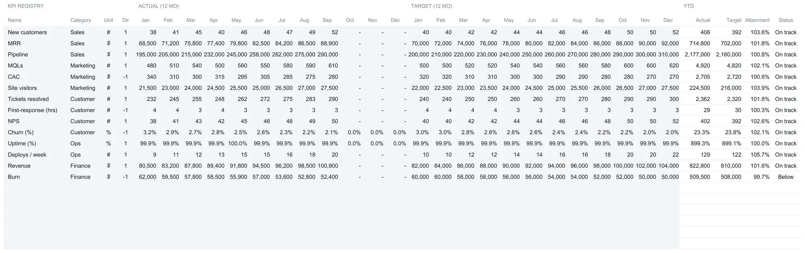Click First-response YTD actual 29
The width and height of the screenshot is (805, 253).
(707, 110)
